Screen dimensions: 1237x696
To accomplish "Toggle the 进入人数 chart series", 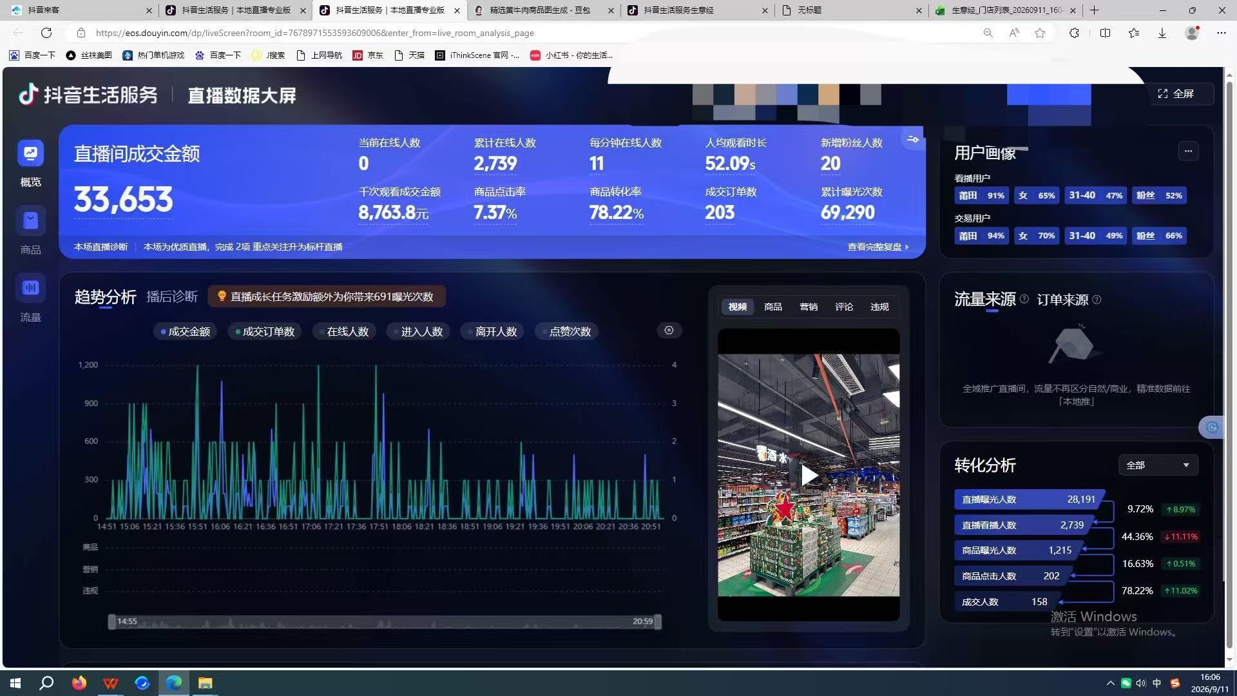I will (x=417, y=332).
